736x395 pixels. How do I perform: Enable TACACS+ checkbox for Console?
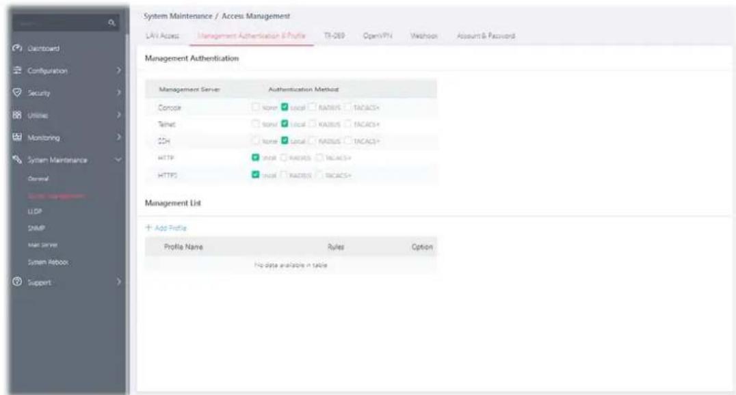tap(347, 107)
